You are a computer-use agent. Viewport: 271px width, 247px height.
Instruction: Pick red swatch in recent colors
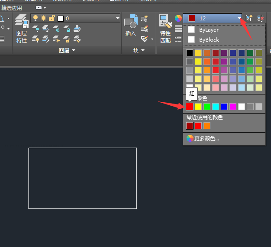[198, 126]
